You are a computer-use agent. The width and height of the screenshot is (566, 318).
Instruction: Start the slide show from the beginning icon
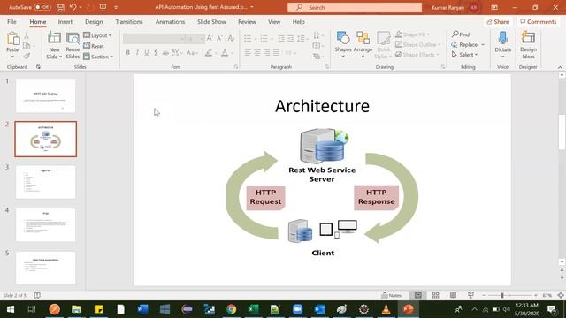coord(103,7)
